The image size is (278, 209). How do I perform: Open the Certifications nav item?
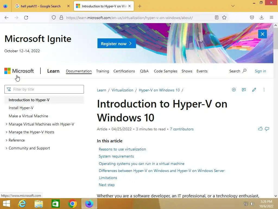pos(124,71)
